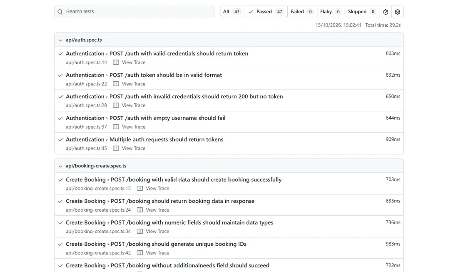
Task: Open the slow tests timer icon
Action: pos(386,12)
